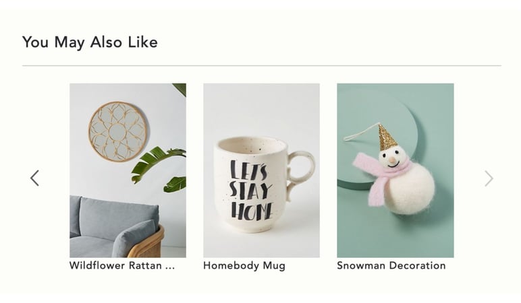Open the Snowman Decoration product image

(x=395, y=170)
